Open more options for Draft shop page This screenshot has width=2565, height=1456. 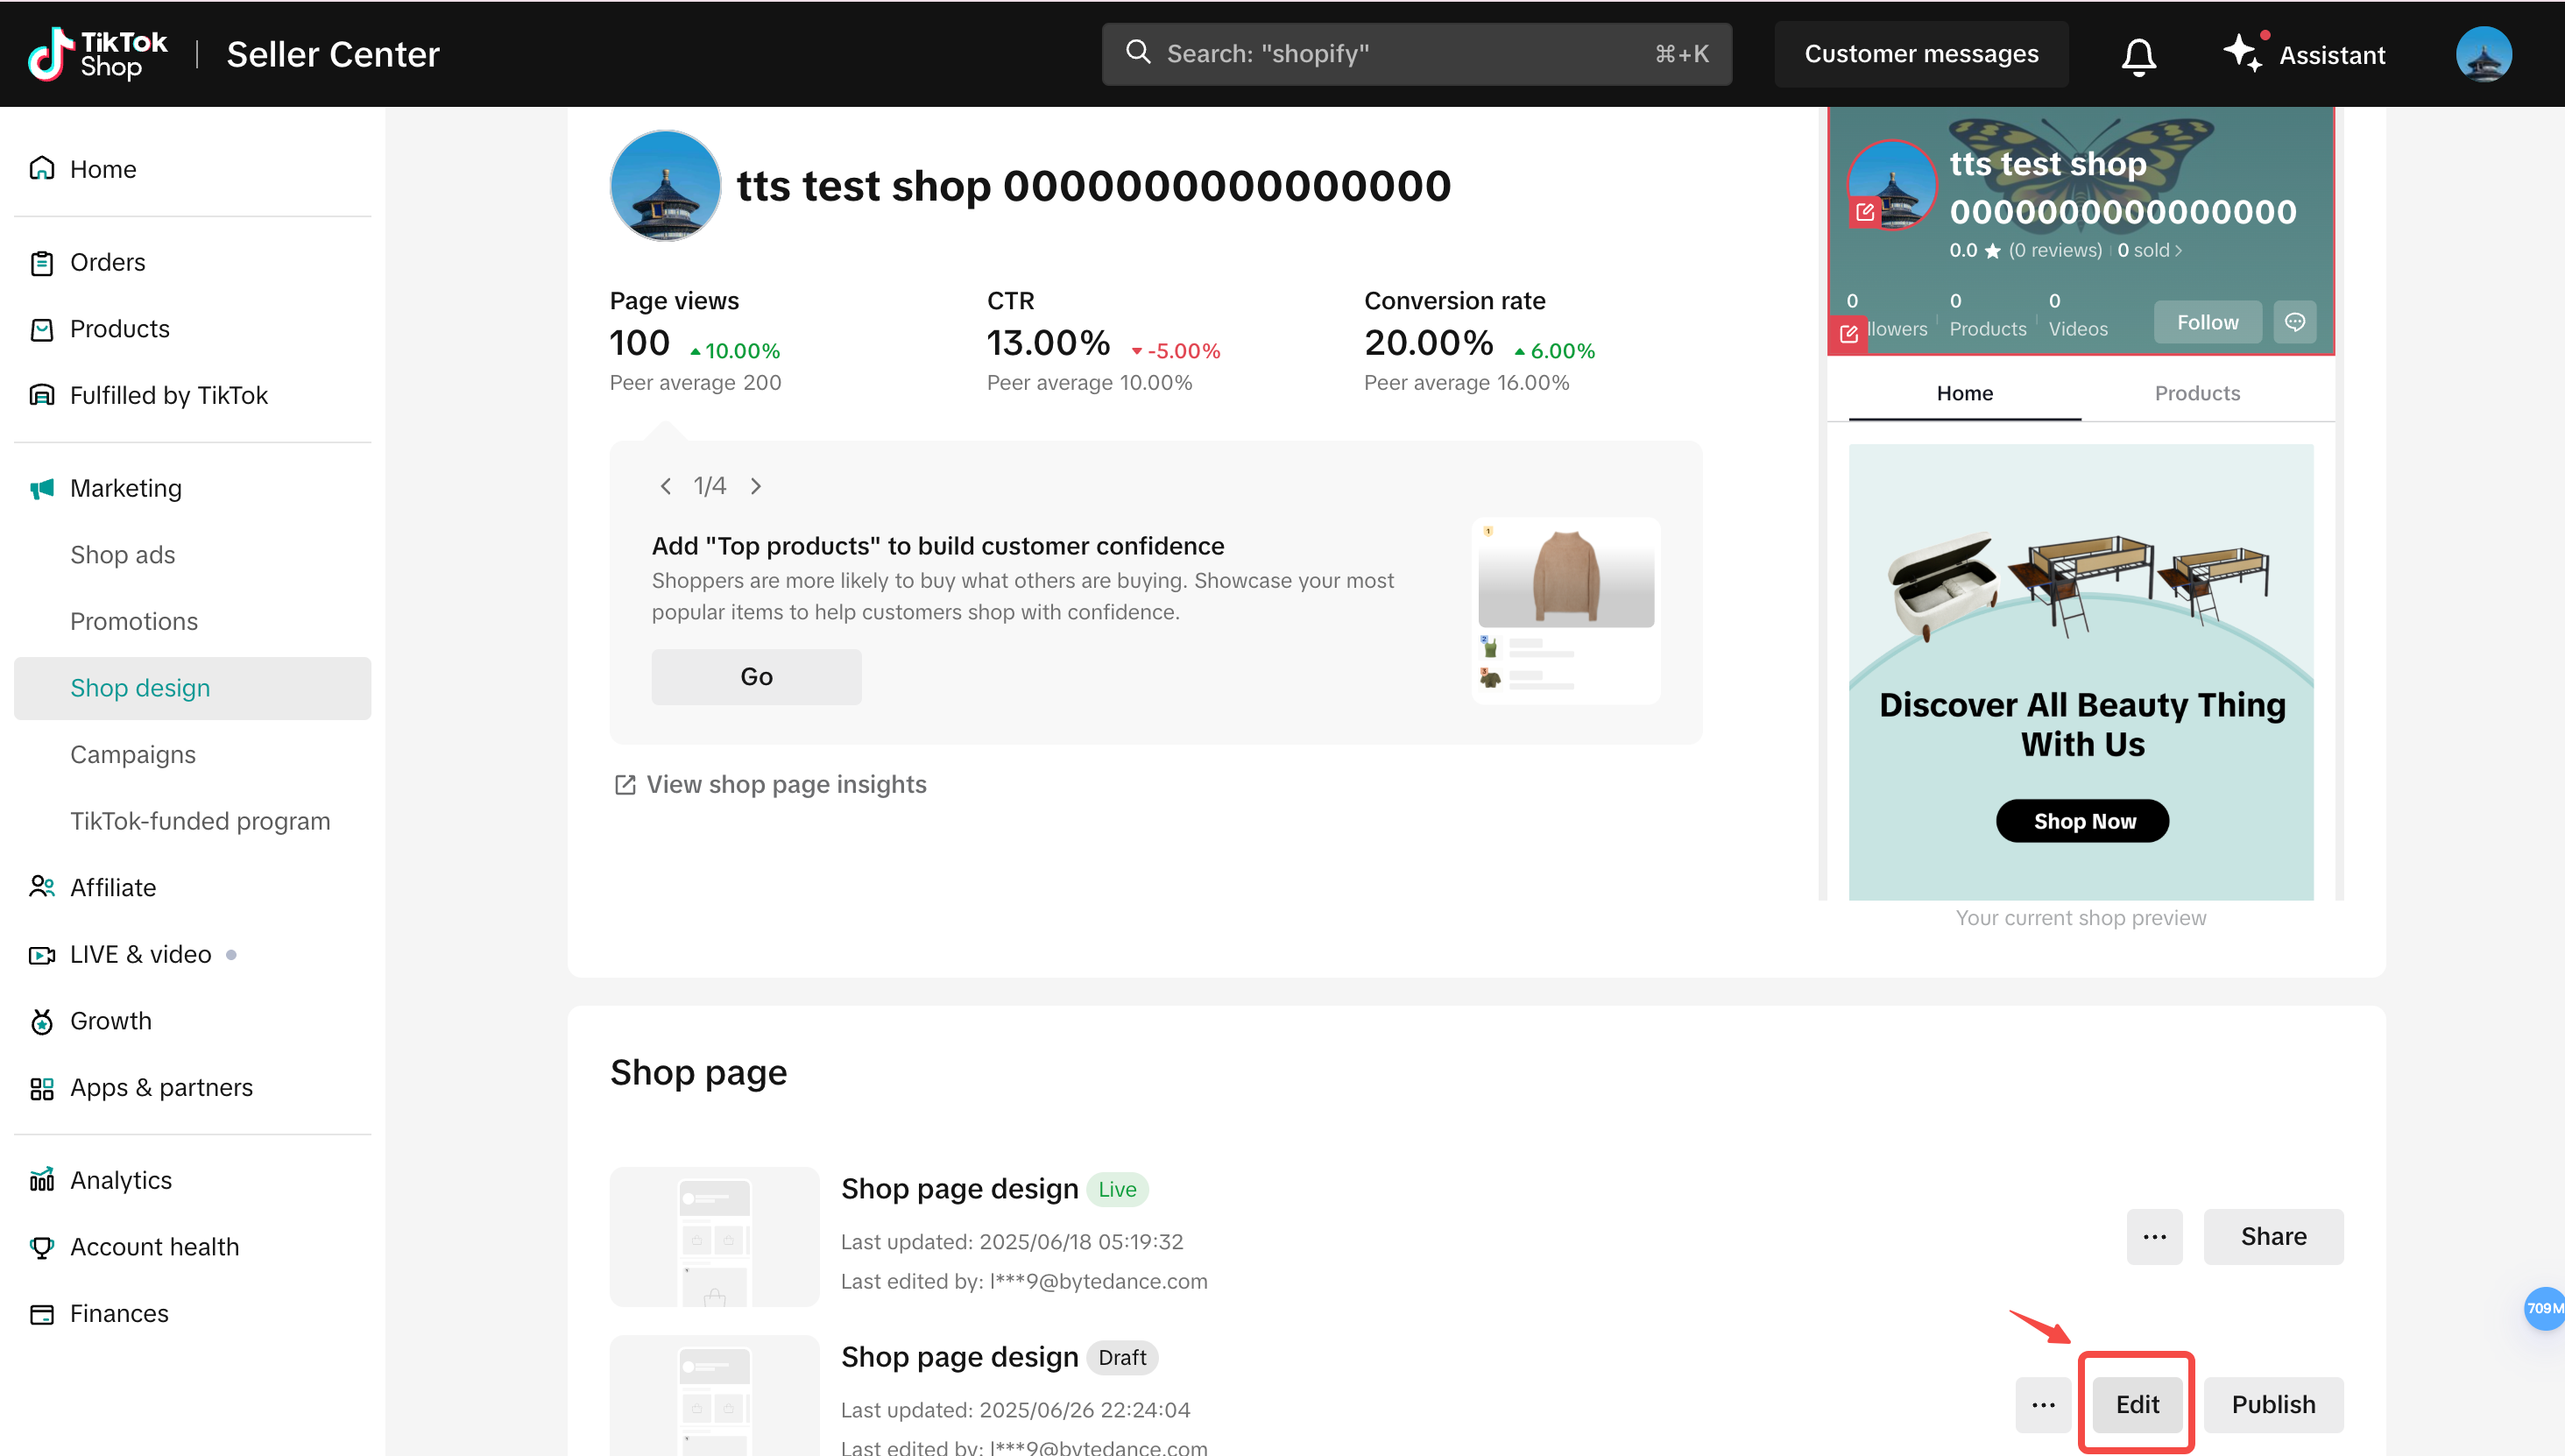coord(2043,1404)
